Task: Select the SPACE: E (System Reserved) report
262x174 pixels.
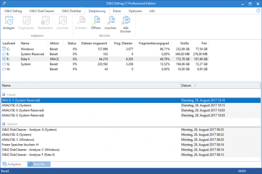Action: [x=84, y=100]
